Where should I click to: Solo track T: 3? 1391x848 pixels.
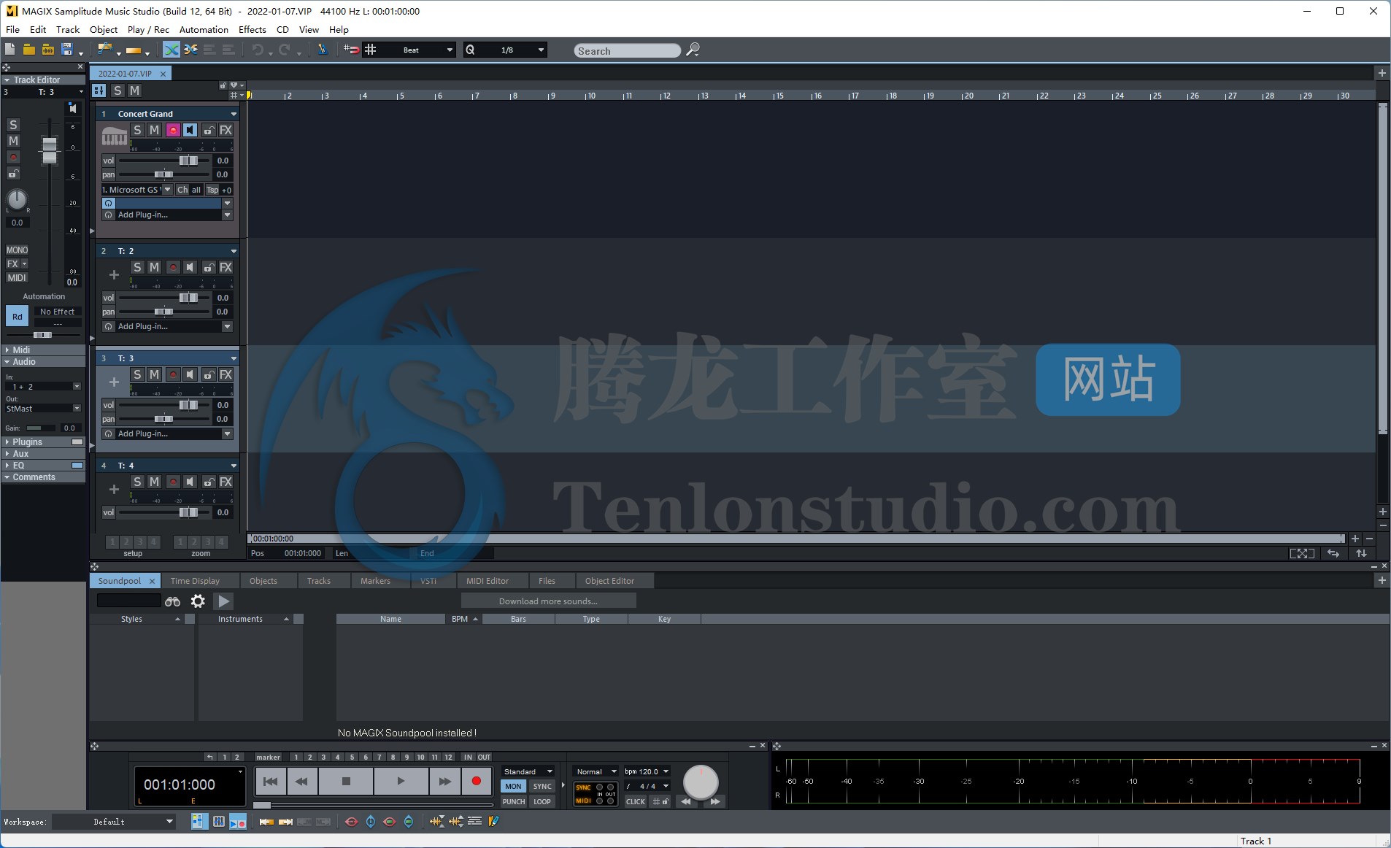(x=137, y=374)
